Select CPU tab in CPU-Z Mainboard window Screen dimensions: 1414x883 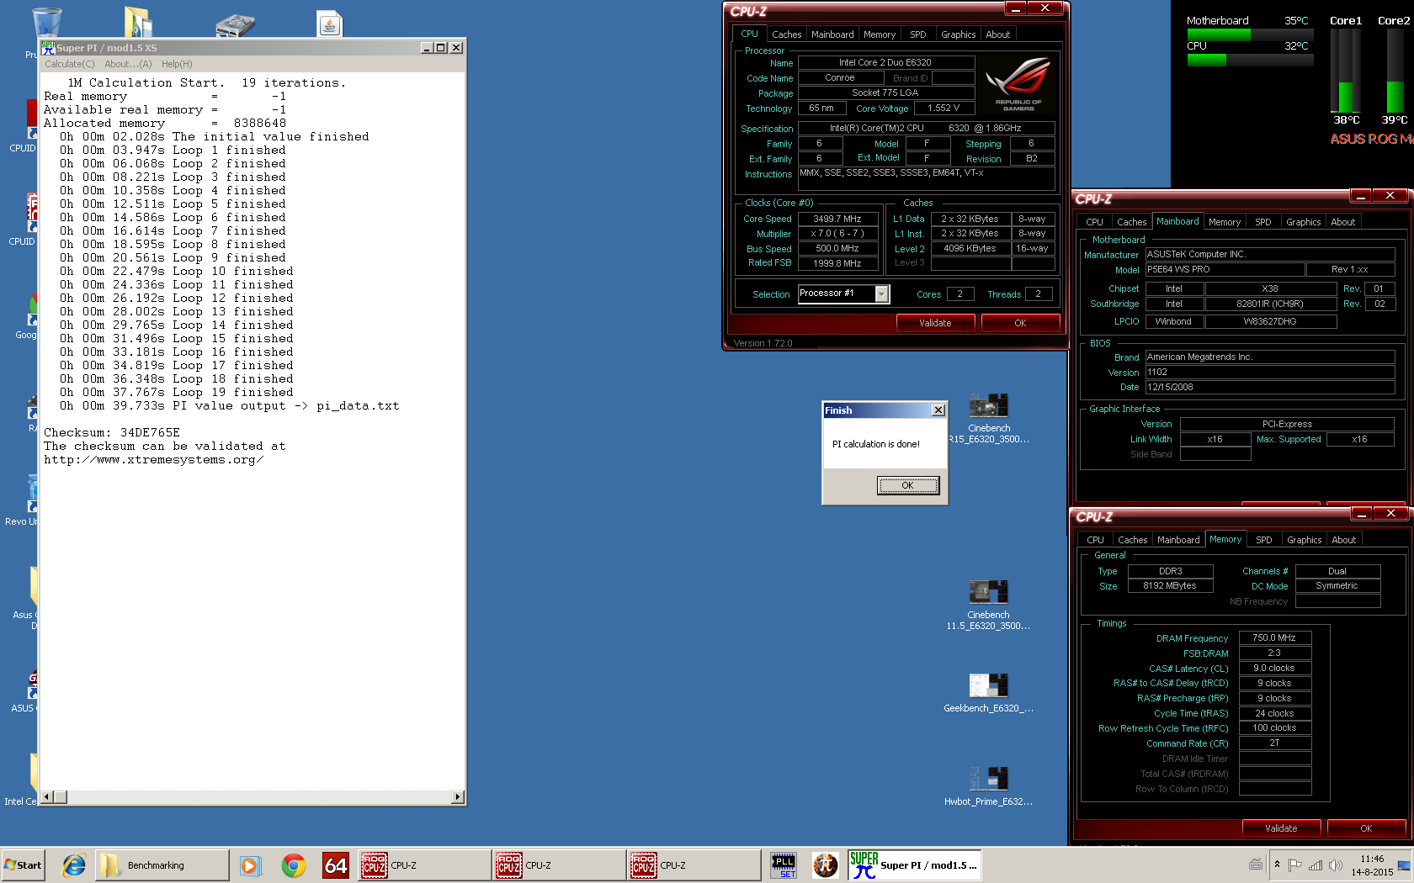[x=1094, y=222]
